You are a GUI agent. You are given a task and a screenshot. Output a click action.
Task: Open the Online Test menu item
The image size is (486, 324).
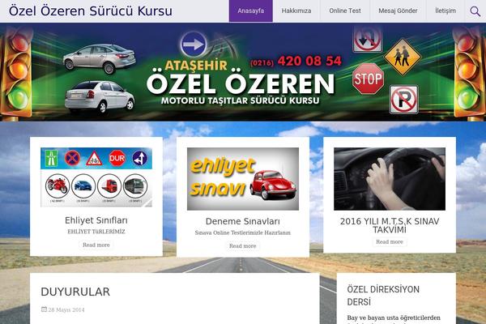coord(345,11)
